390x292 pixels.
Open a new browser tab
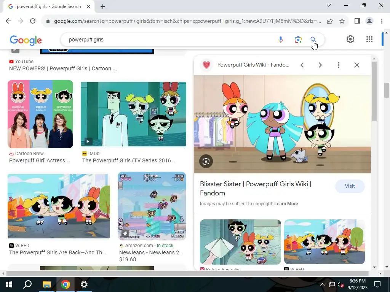point(103,7)
